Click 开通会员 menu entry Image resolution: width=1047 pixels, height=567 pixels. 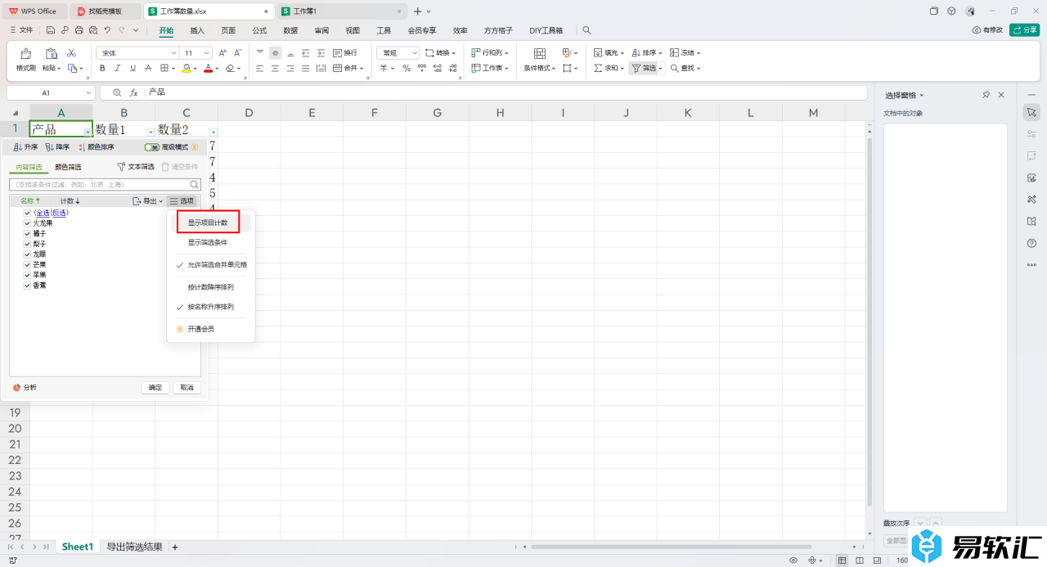click(x=200, y=329)
